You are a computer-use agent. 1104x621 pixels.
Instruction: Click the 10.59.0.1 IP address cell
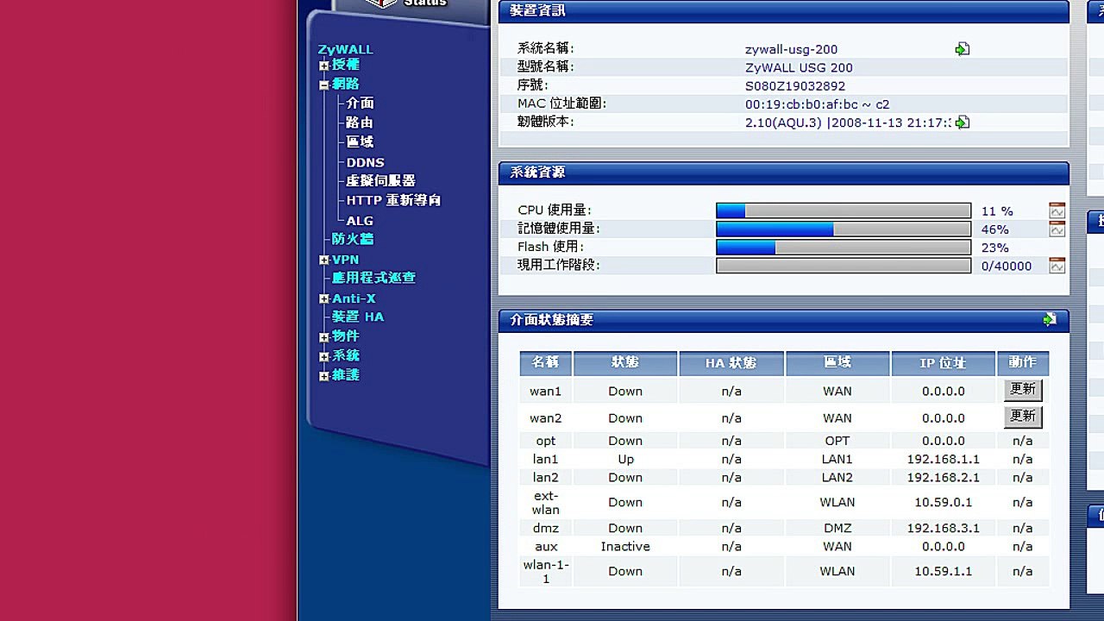coord(943,502)
